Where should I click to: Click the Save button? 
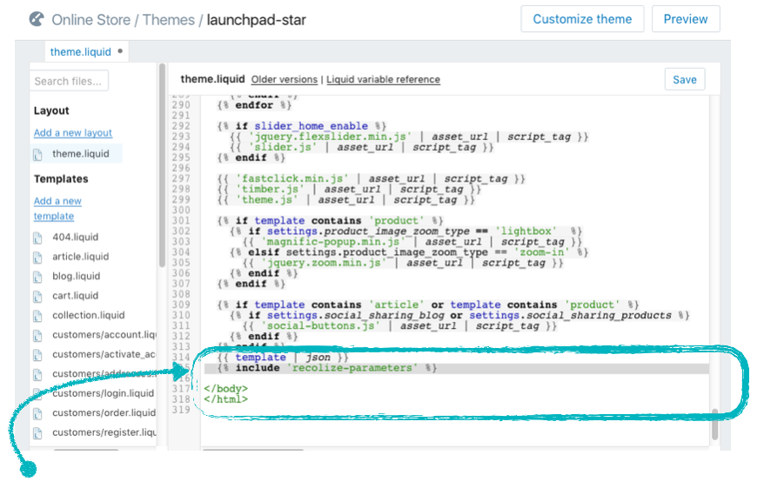tap(685, 79)
